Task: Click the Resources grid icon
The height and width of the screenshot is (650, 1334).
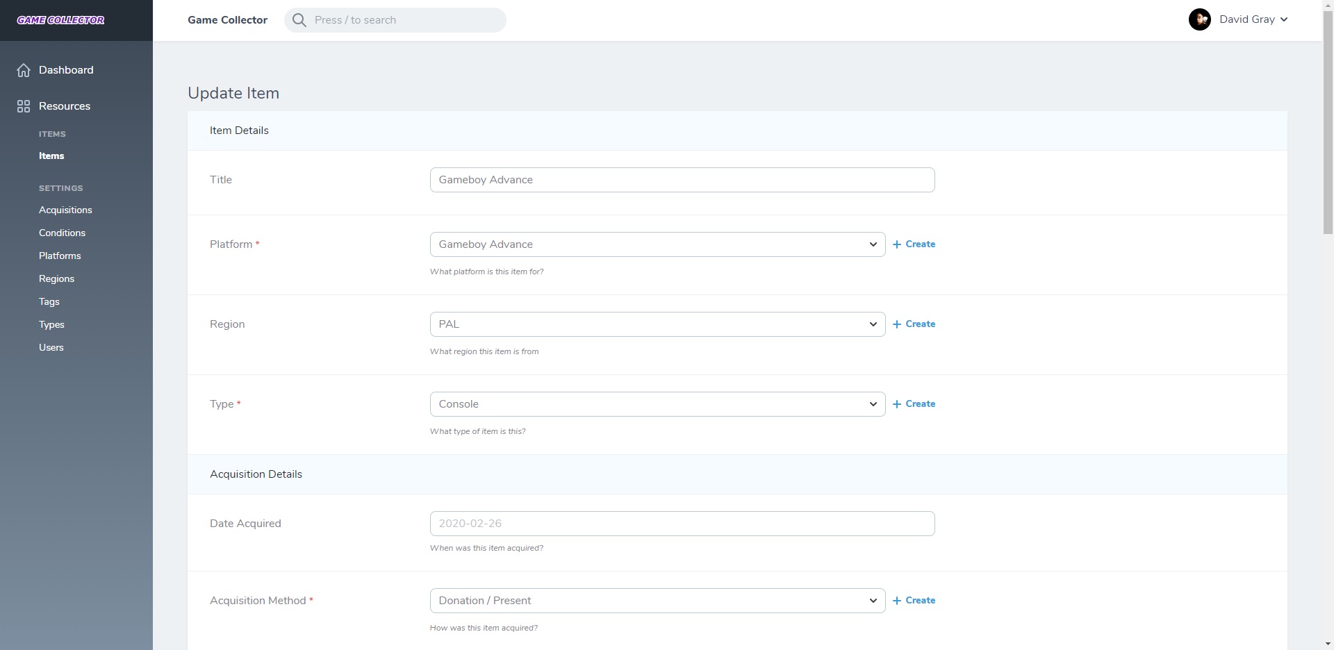Action: (x=24, y=106)
